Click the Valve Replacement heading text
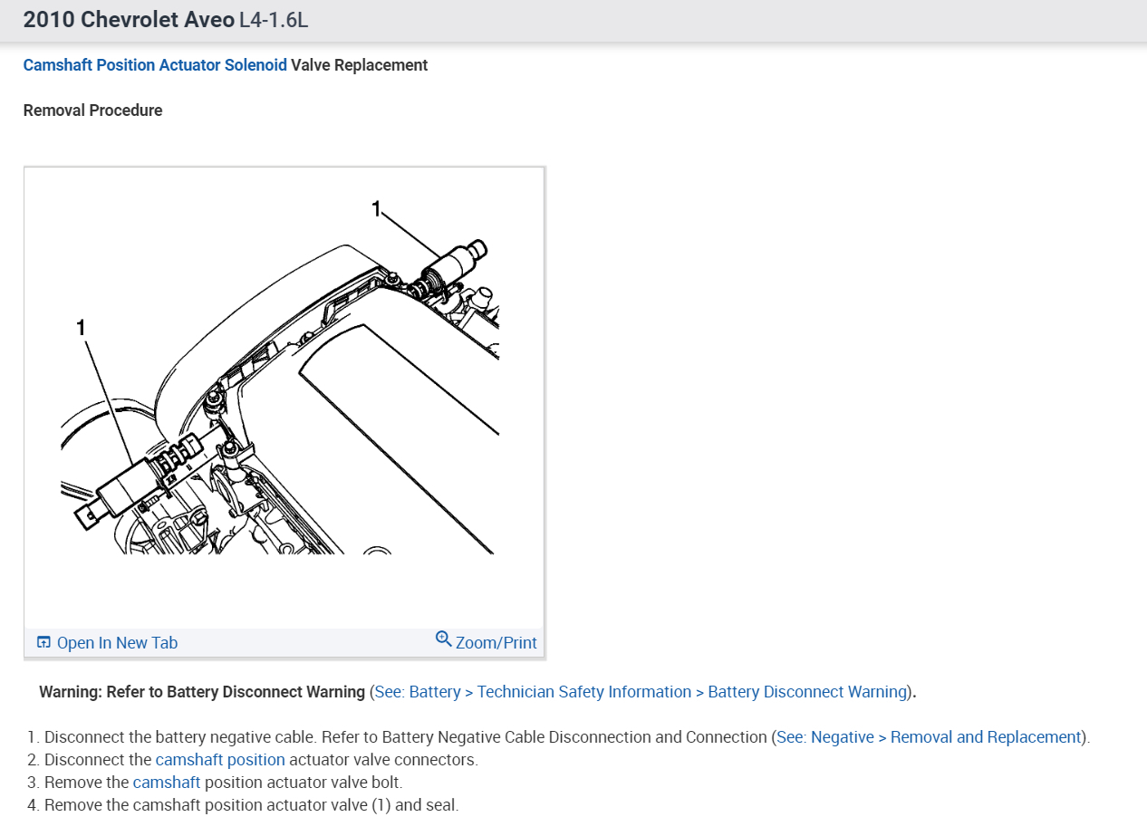This screenshot has width=1147, height=836. pos(360,65)
